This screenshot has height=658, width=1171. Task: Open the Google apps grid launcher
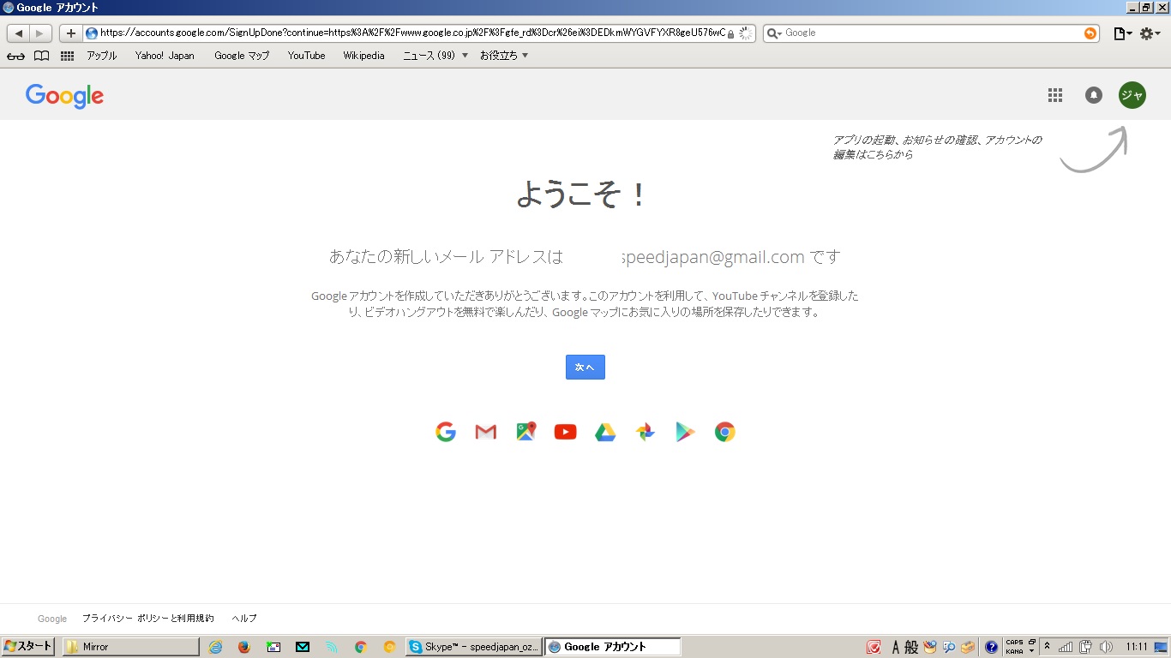1055,95
